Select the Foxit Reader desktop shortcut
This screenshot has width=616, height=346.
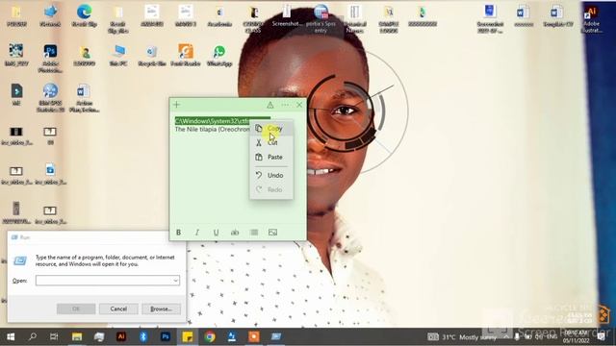tap(186, 55)
